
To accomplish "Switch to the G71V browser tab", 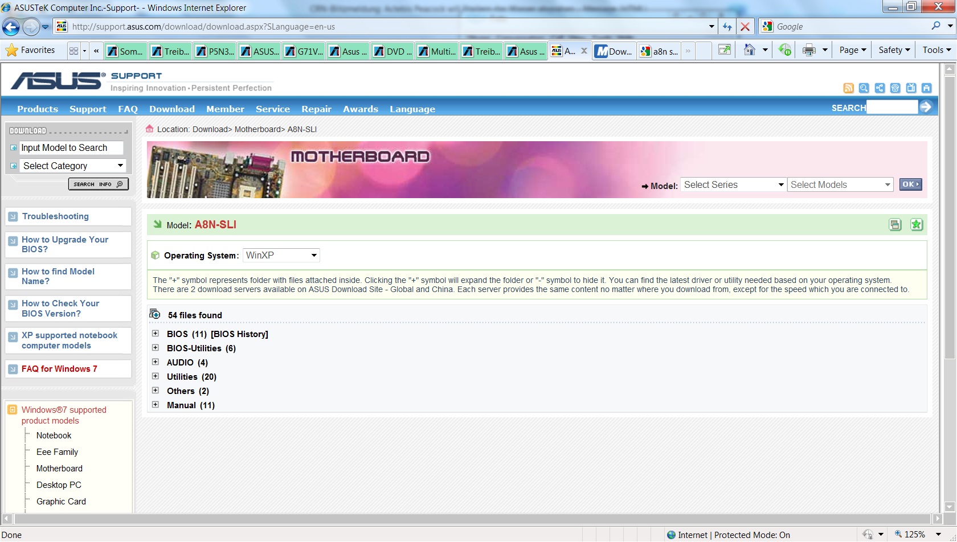I will [304, 51].
